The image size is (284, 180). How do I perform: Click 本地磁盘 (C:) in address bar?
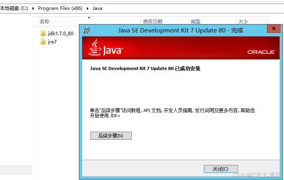(x=14, y=8)
